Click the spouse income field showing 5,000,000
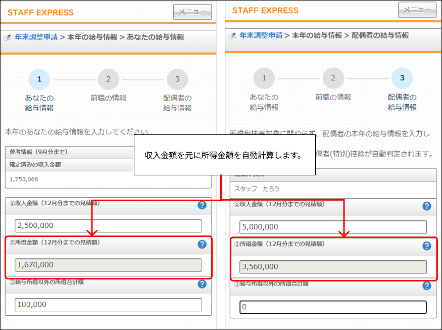 333,227
